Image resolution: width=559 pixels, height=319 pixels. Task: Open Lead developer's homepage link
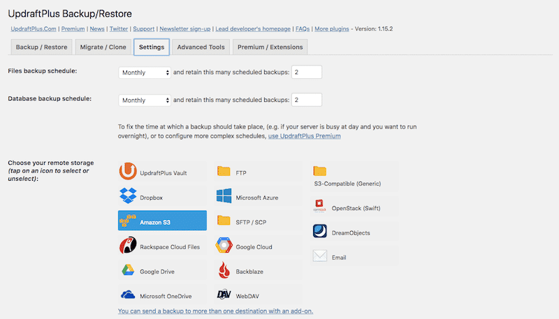253,29
